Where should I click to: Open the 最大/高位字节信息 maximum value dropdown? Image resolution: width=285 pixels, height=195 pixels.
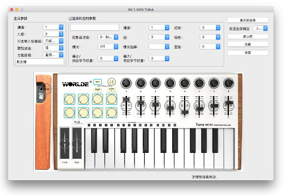[159, 58]
